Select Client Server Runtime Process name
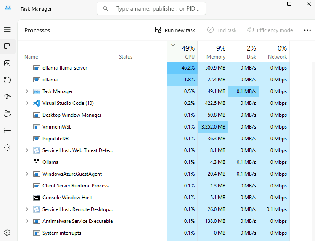Image resolution: width=315 pixels, height=241 pixels. (75, 186)
